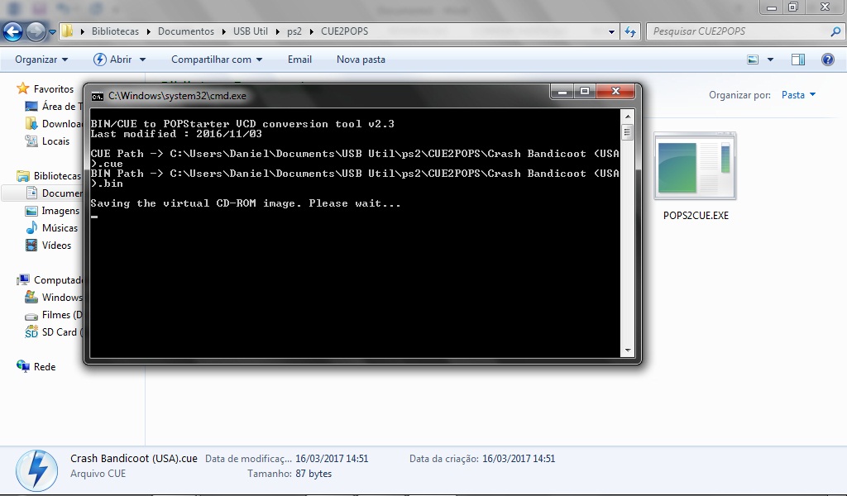The image size is (847, 496).
Task: Click the Back navigation arrow button
Action: (x=13, y=32)
